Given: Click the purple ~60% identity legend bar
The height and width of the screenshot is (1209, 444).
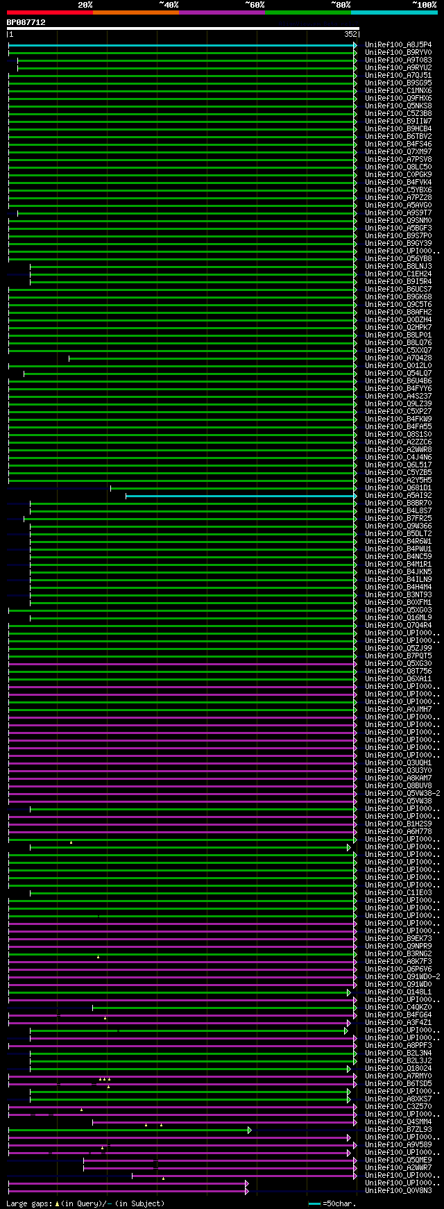Looking at the screenshot, I should 222,12.
